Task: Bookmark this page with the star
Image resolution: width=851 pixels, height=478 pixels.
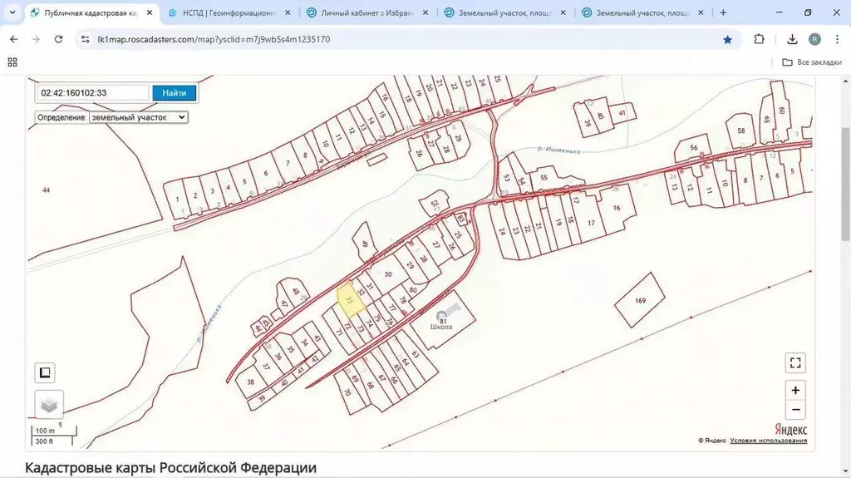Action: (x=727, y=39)
